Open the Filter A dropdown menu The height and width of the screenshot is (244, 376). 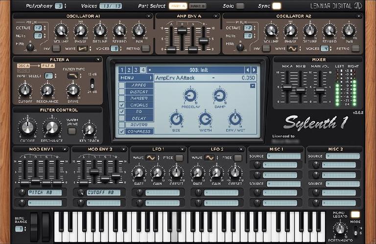(x=98, y=60)
